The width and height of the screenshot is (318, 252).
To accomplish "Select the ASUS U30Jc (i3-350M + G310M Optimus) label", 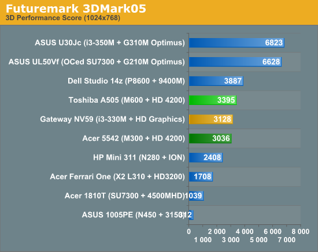I will (x=110, y=43).
